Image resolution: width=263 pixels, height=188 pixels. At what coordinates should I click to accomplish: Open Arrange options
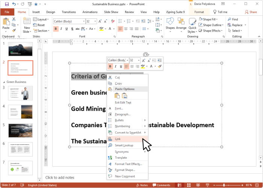[x=181, y=25]
